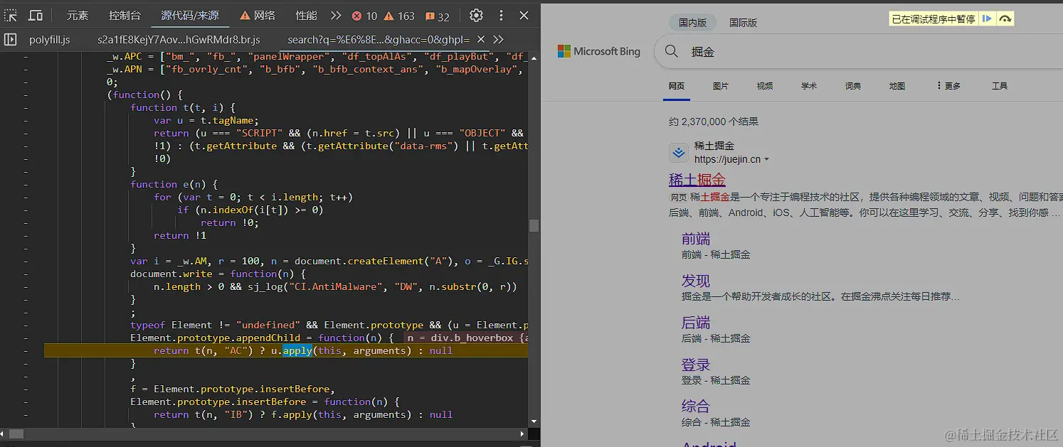Screen dimensions: 1063x447
Task: Open the 稀土掘金 result title link
Action: click(x=697, y=180)
